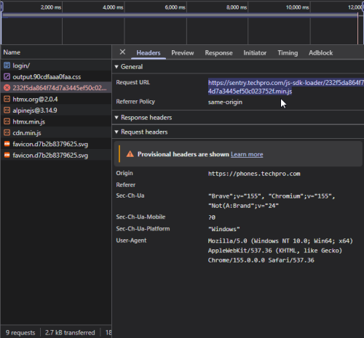Select the cdn.min.js request
Screen dimensions: 364x338
tap(56, 132)
